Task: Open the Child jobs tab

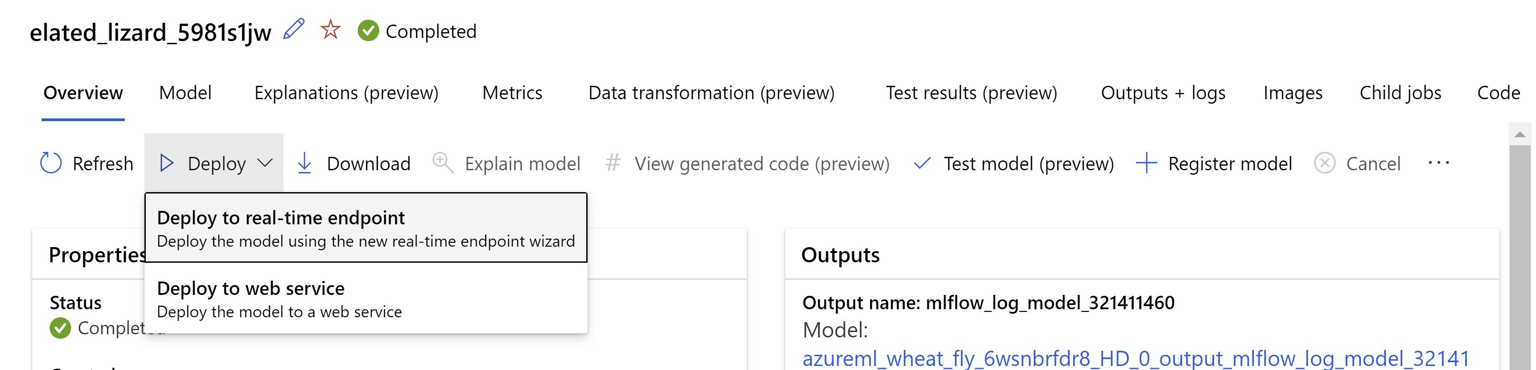Action: [1400, 93]
